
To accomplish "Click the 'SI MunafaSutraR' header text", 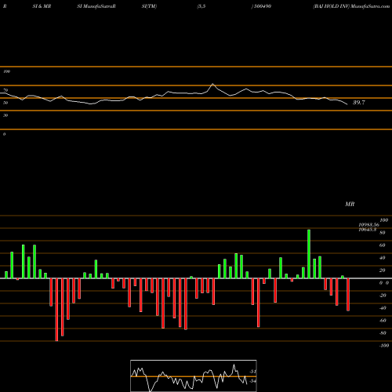I will point(96,6).
